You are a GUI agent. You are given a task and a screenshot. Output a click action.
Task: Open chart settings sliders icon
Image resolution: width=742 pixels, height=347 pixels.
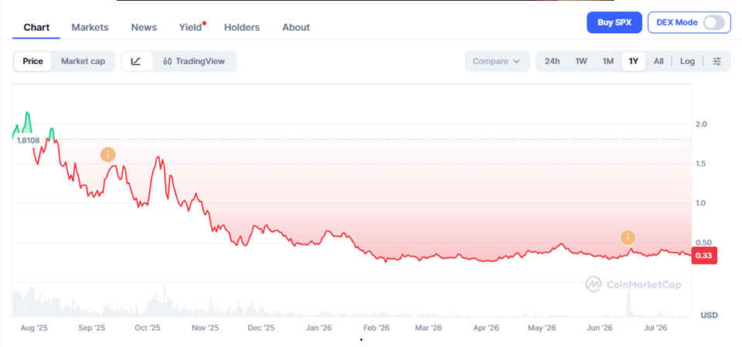[x=717, y=62]
